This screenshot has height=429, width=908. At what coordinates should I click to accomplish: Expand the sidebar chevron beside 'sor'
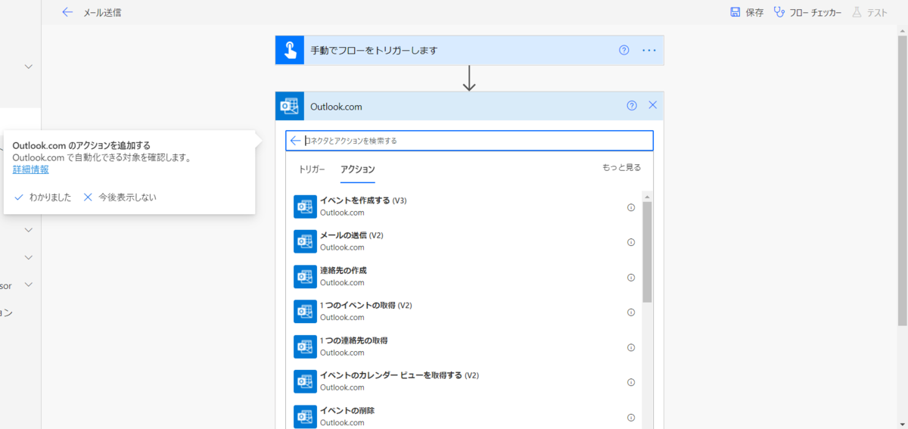coord(29,284)
